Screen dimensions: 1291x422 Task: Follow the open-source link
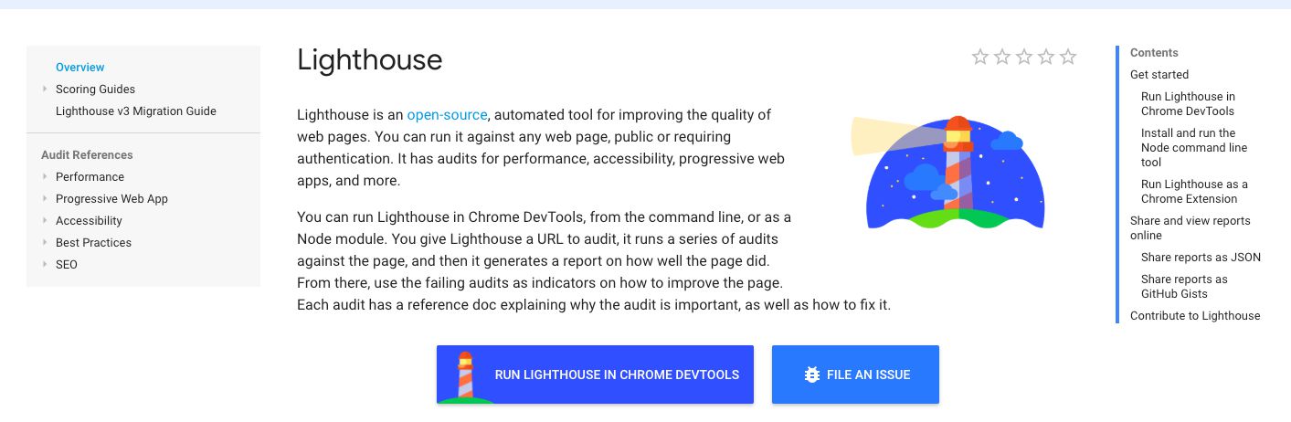click(447, 114)
